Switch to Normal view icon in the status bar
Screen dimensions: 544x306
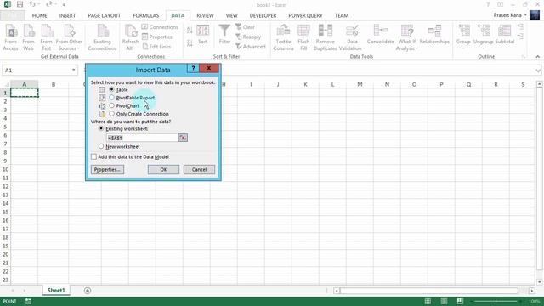428,301
